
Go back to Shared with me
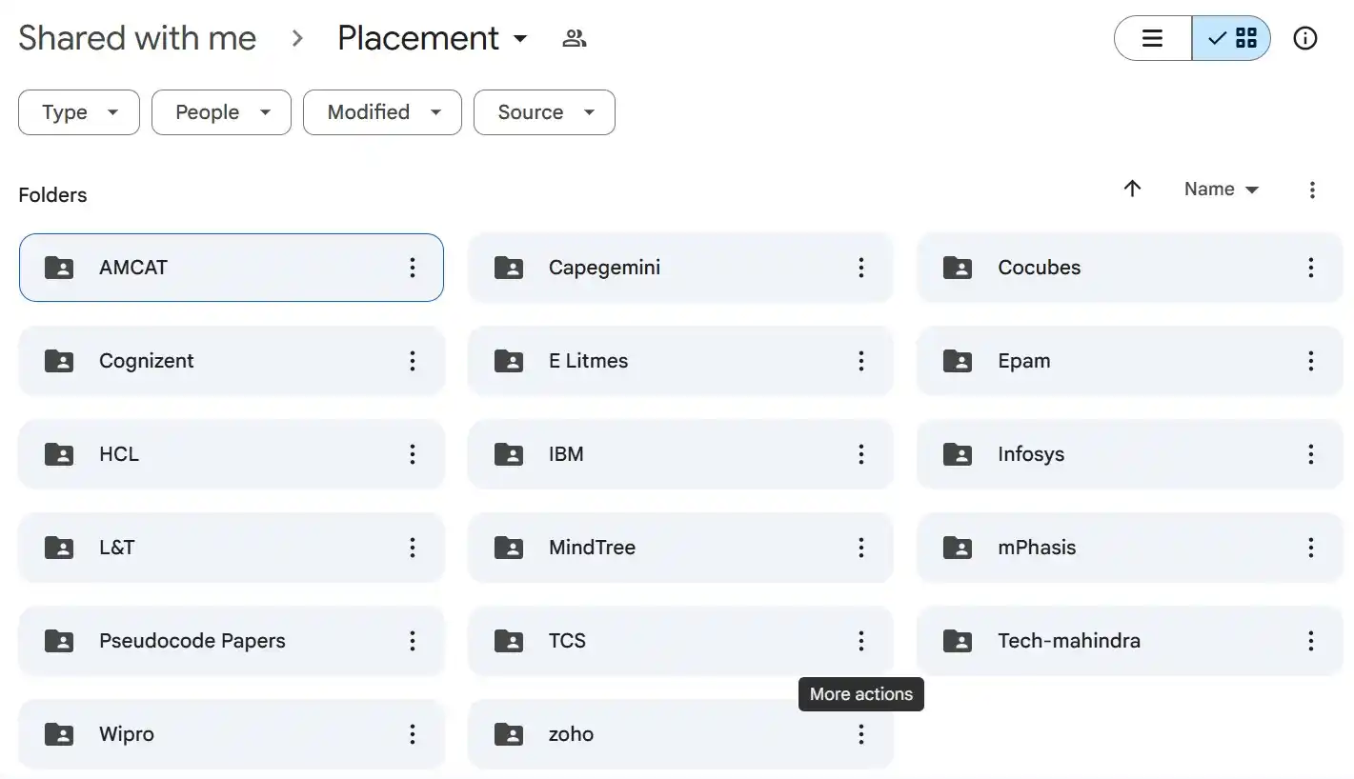pyautogui.click(x=137, y=38)
